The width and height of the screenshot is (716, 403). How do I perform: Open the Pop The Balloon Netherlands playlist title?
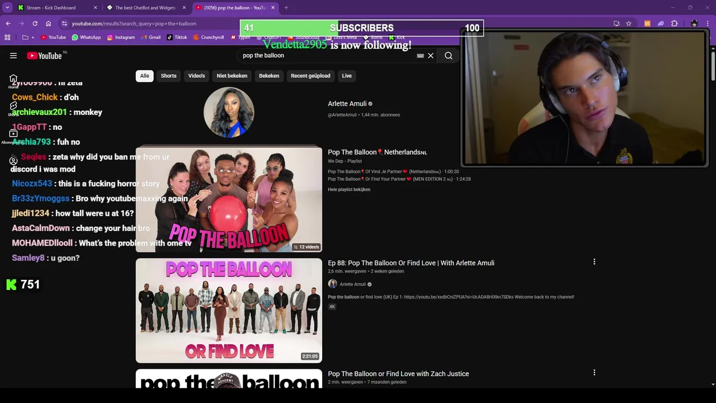(x=378, y=152)
